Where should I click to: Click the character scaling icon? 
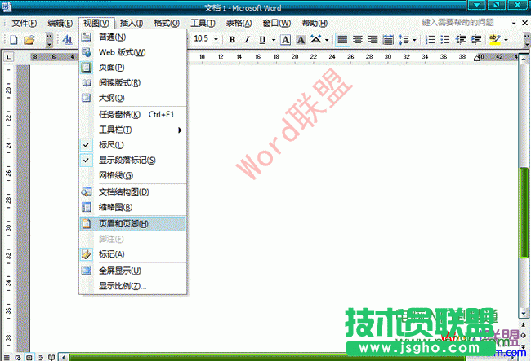point(316,39)
